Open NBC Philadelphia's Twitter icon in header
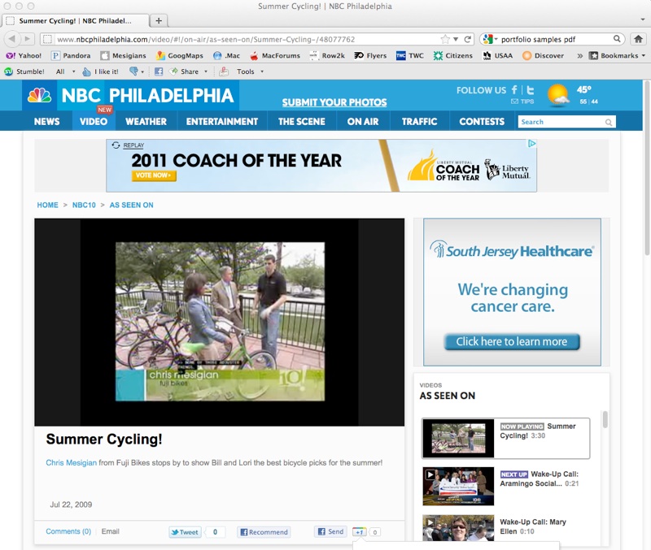Viewport: 651px width, 550px height. coord(530,90)
